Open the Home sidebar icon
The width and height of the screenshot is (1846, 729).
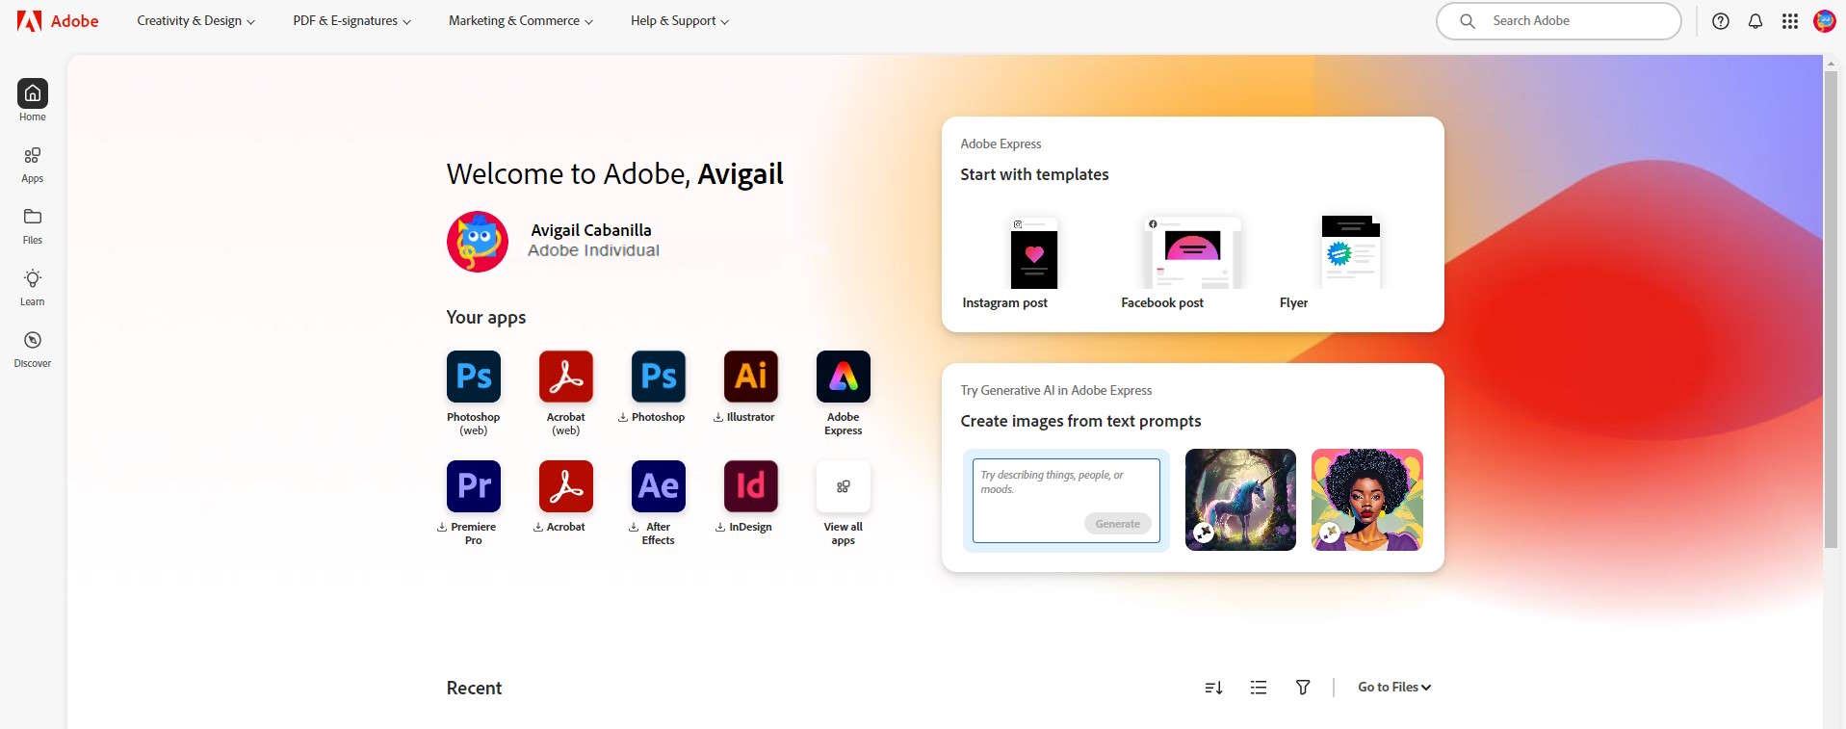(x=33, y=93)
